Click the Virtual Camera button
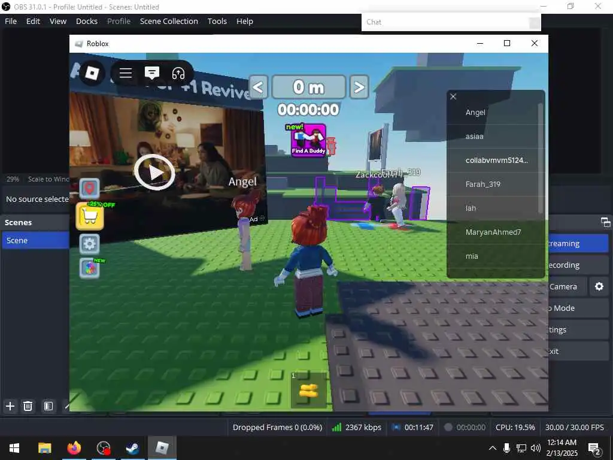Image resolution: width=613 pixels, height=460 pixels. (x=568, y=286)
